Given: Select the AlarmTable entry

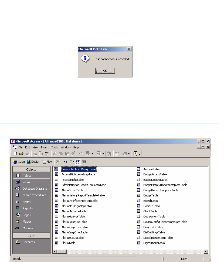Looking at the screenshot, I should pyautogui.click(x=68, y=243).
